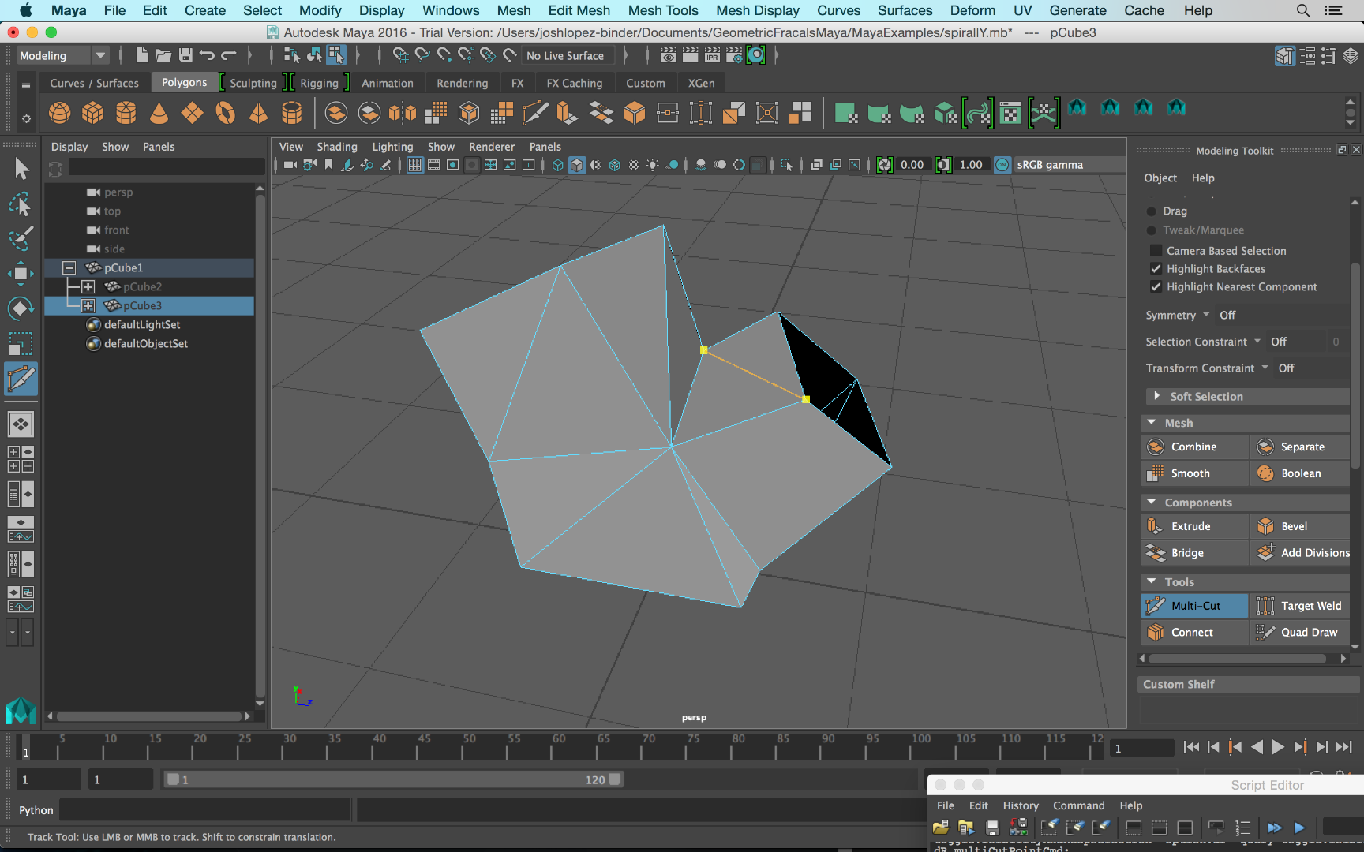Expand the pCube2 node in outliner

(x=88, y=287)
